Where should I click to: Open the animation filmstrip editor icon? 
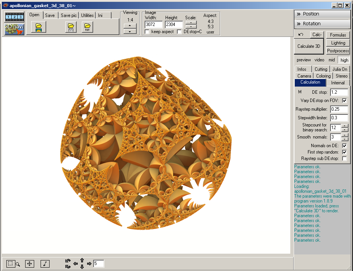(x=14, y=17)
